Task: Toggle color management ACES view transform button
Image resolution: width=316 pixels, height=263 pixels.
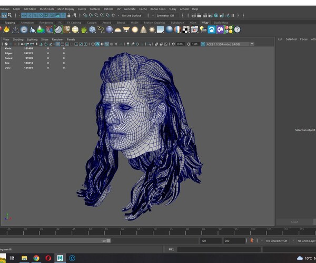Action: pos(203,44)
